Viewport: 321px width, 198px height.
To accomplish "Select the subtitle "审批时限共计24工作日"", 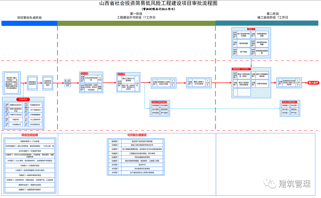I will pyautogui.click(x=158, y=9).
